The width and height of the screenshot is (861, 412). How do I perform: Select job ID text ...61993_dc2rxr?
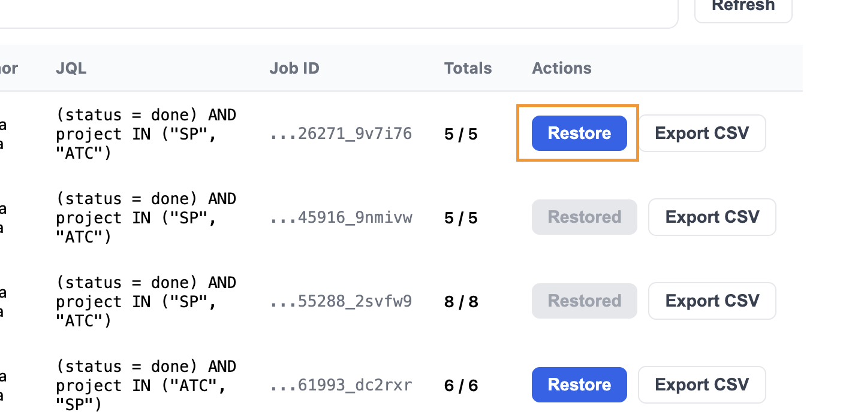point(341,385)
